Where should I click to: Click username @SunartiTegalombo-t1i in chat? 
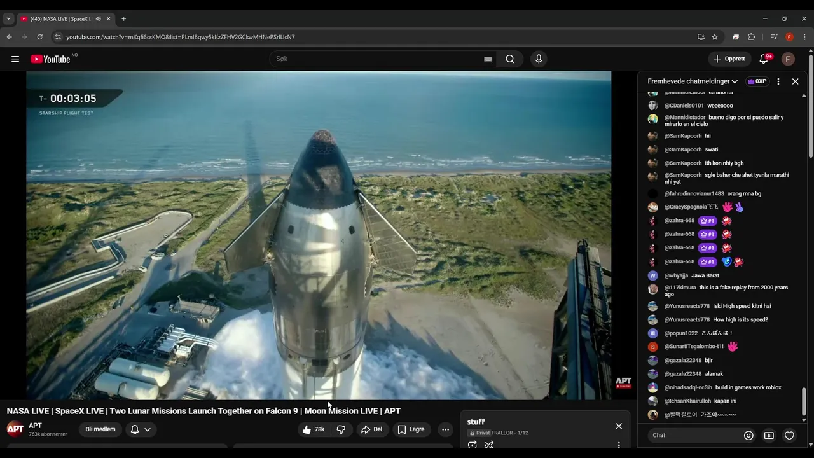(x=694, y=347)
